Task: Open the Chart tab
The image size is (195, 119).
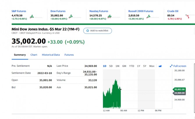Action: click(34, 55)
